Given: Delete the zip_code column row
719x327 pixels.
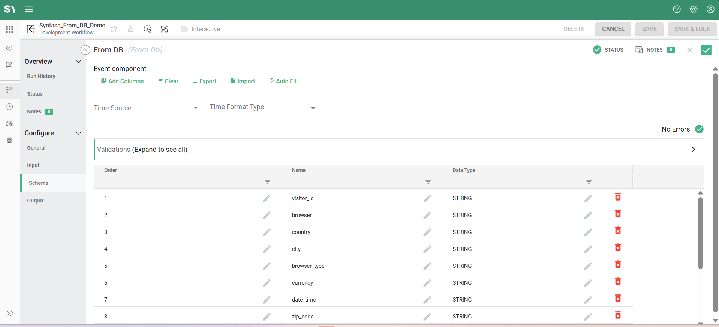Looking at the screenshot, I should pos(618,315).
